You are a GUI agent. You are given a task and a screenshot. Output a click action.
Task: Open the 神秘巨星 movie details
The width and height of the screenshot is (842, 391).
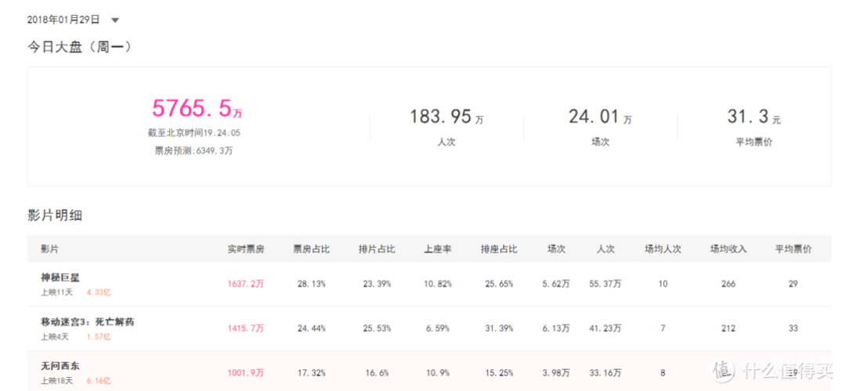coord(60,277)
